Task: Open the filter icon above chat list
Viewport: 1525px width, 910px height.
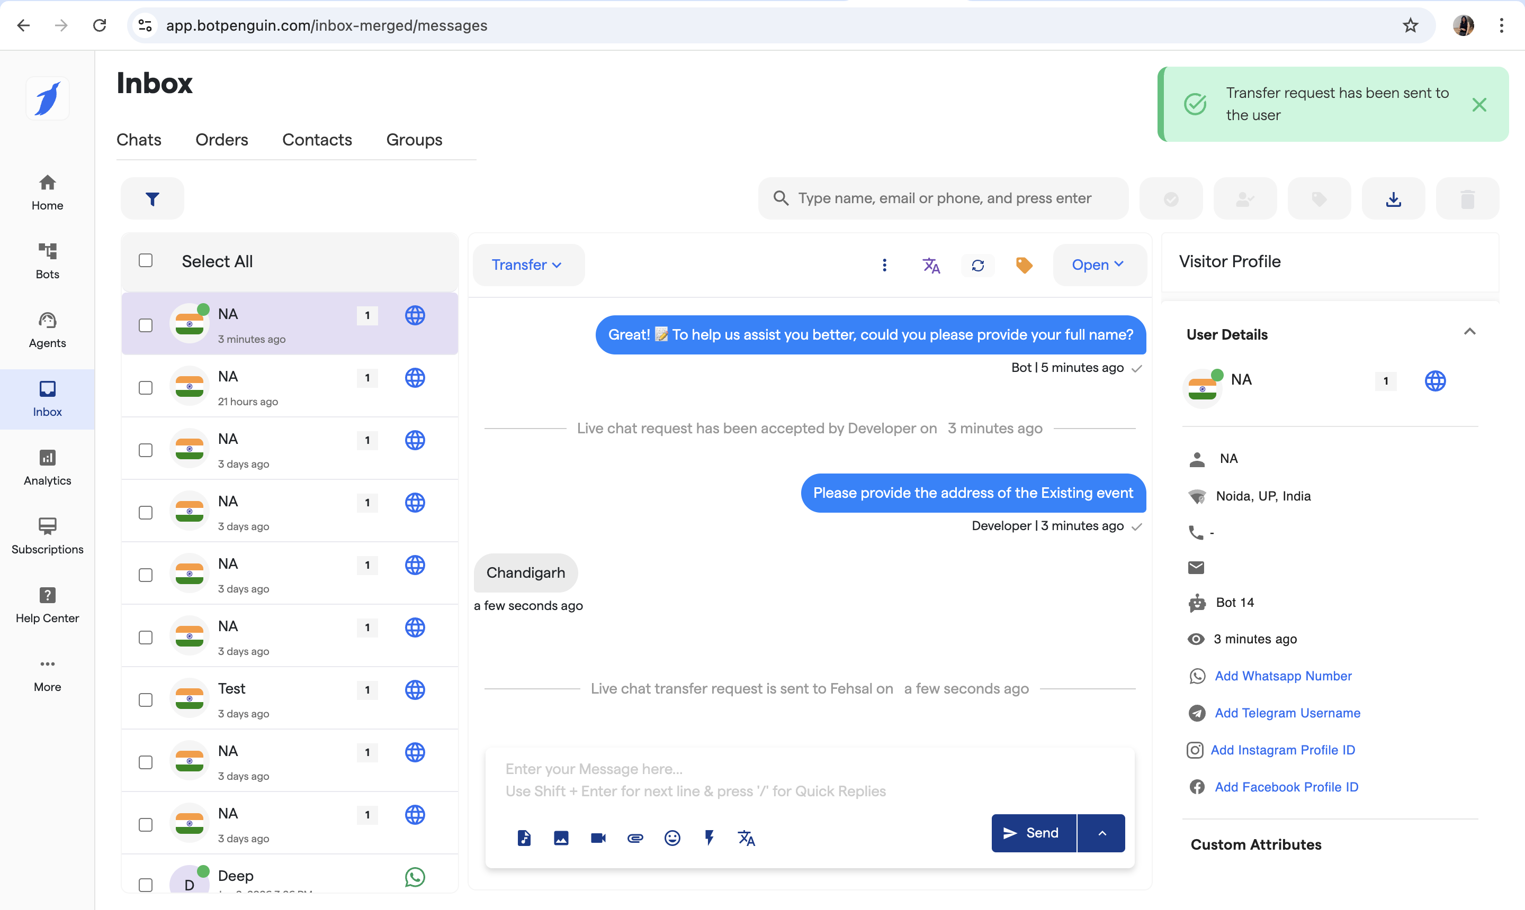Action: [x=152, y=199]
